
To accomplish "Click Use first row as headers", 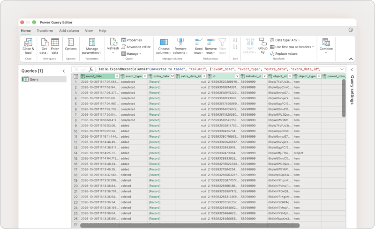I will pyautogui.click(x=292, y=47).
